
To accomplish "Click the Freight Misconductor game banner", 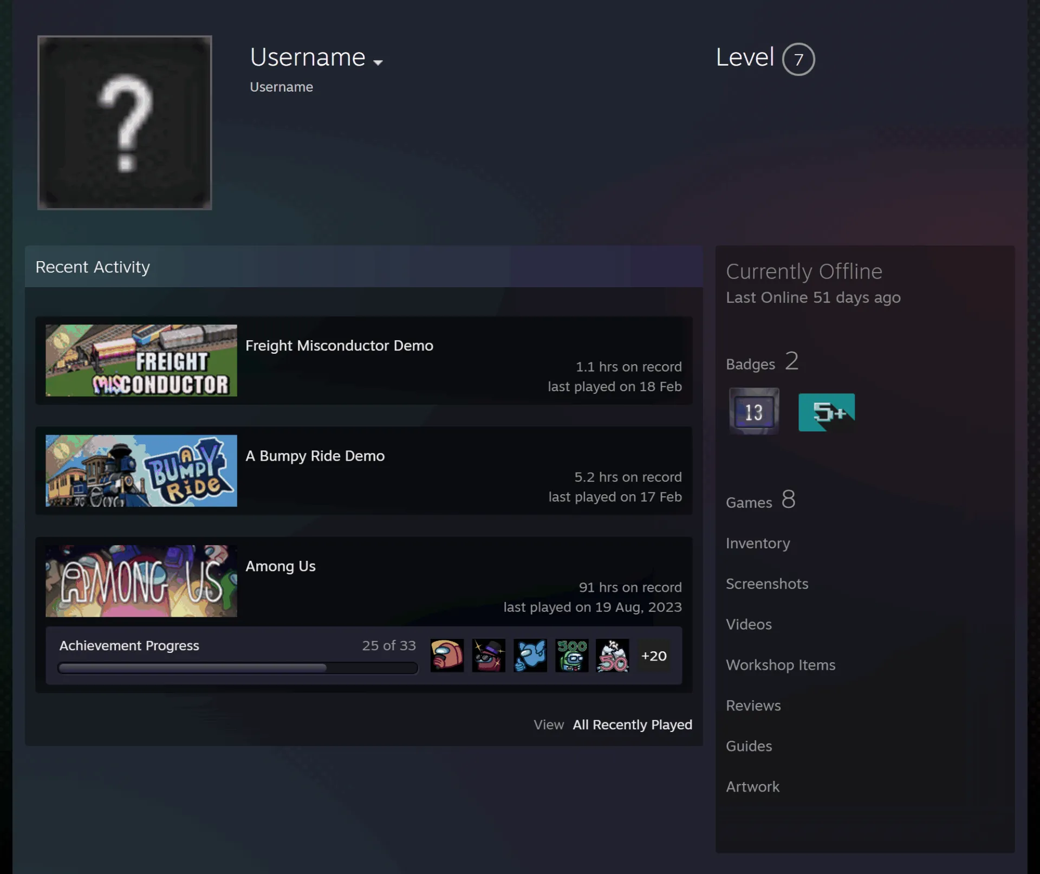I will [141, 360].
